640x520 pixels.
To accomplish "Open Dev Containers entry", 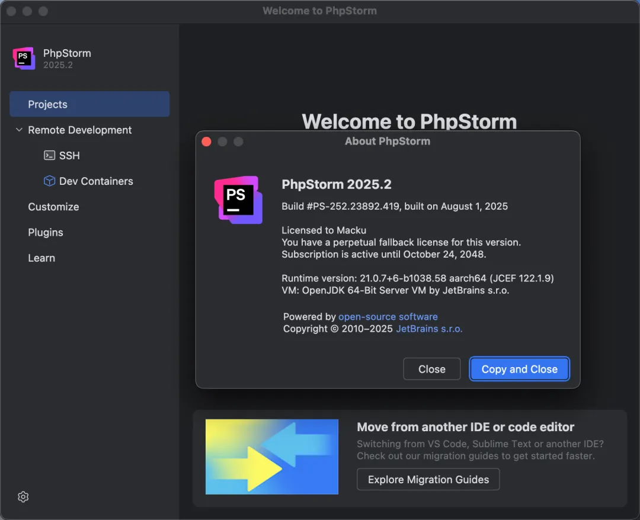I will pyautogui.click(x=96, y=181).
